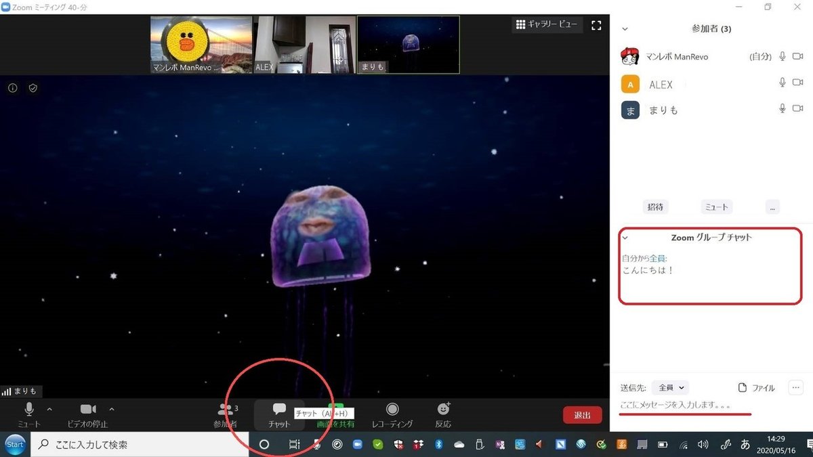Open chat more options (...) button
The height and width of the screenshot is (457, 813).
[x=795, y=387]
